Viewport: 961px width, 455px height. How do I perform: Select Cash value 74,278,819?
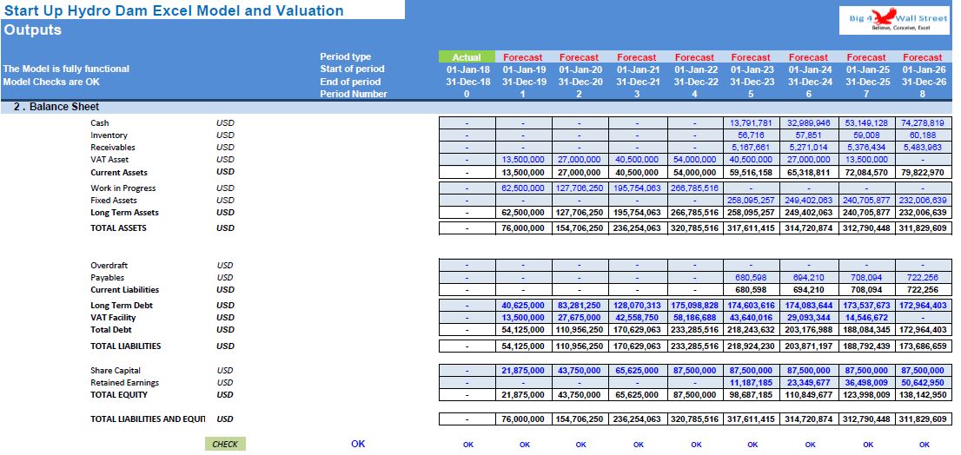click(x=924, y=123)
